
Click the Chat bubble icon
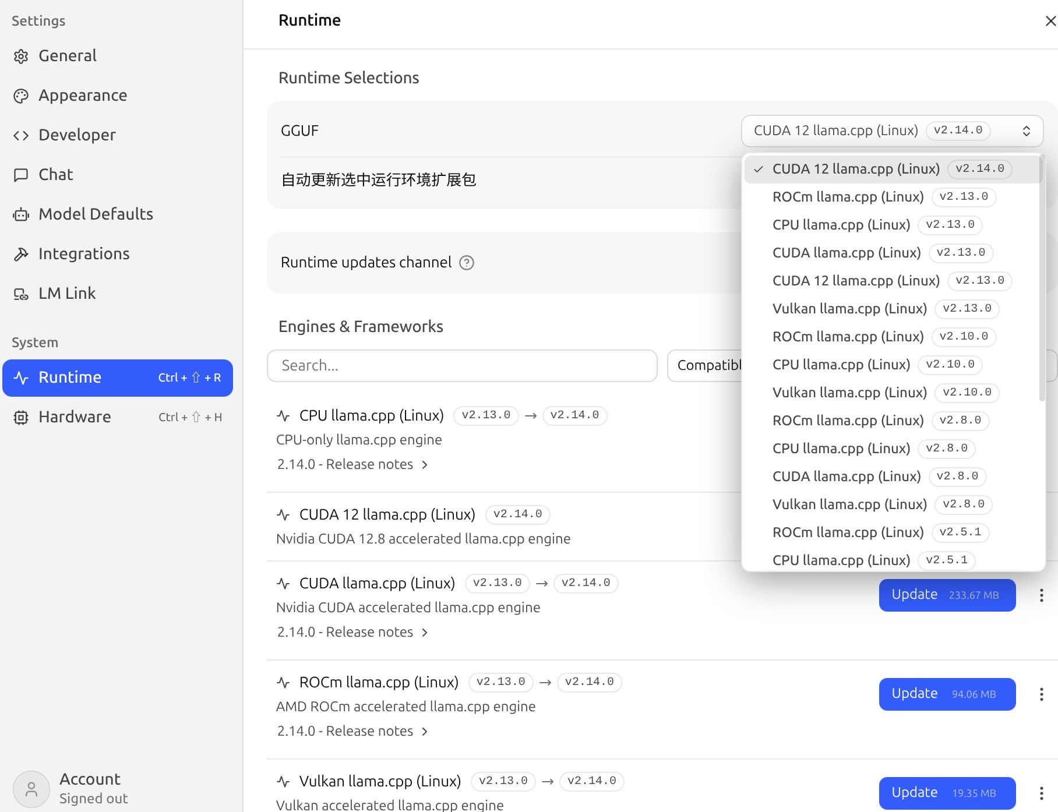(x=21, y=175)
